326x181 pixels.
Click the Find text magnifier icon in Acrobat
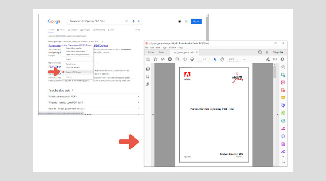(x=177, y=59)
